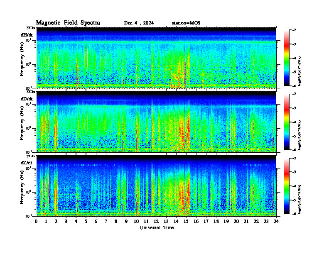Click the hour 15 tick label
Image resolution: width=329 pixels, height=254 pixels.
(186, 222)
